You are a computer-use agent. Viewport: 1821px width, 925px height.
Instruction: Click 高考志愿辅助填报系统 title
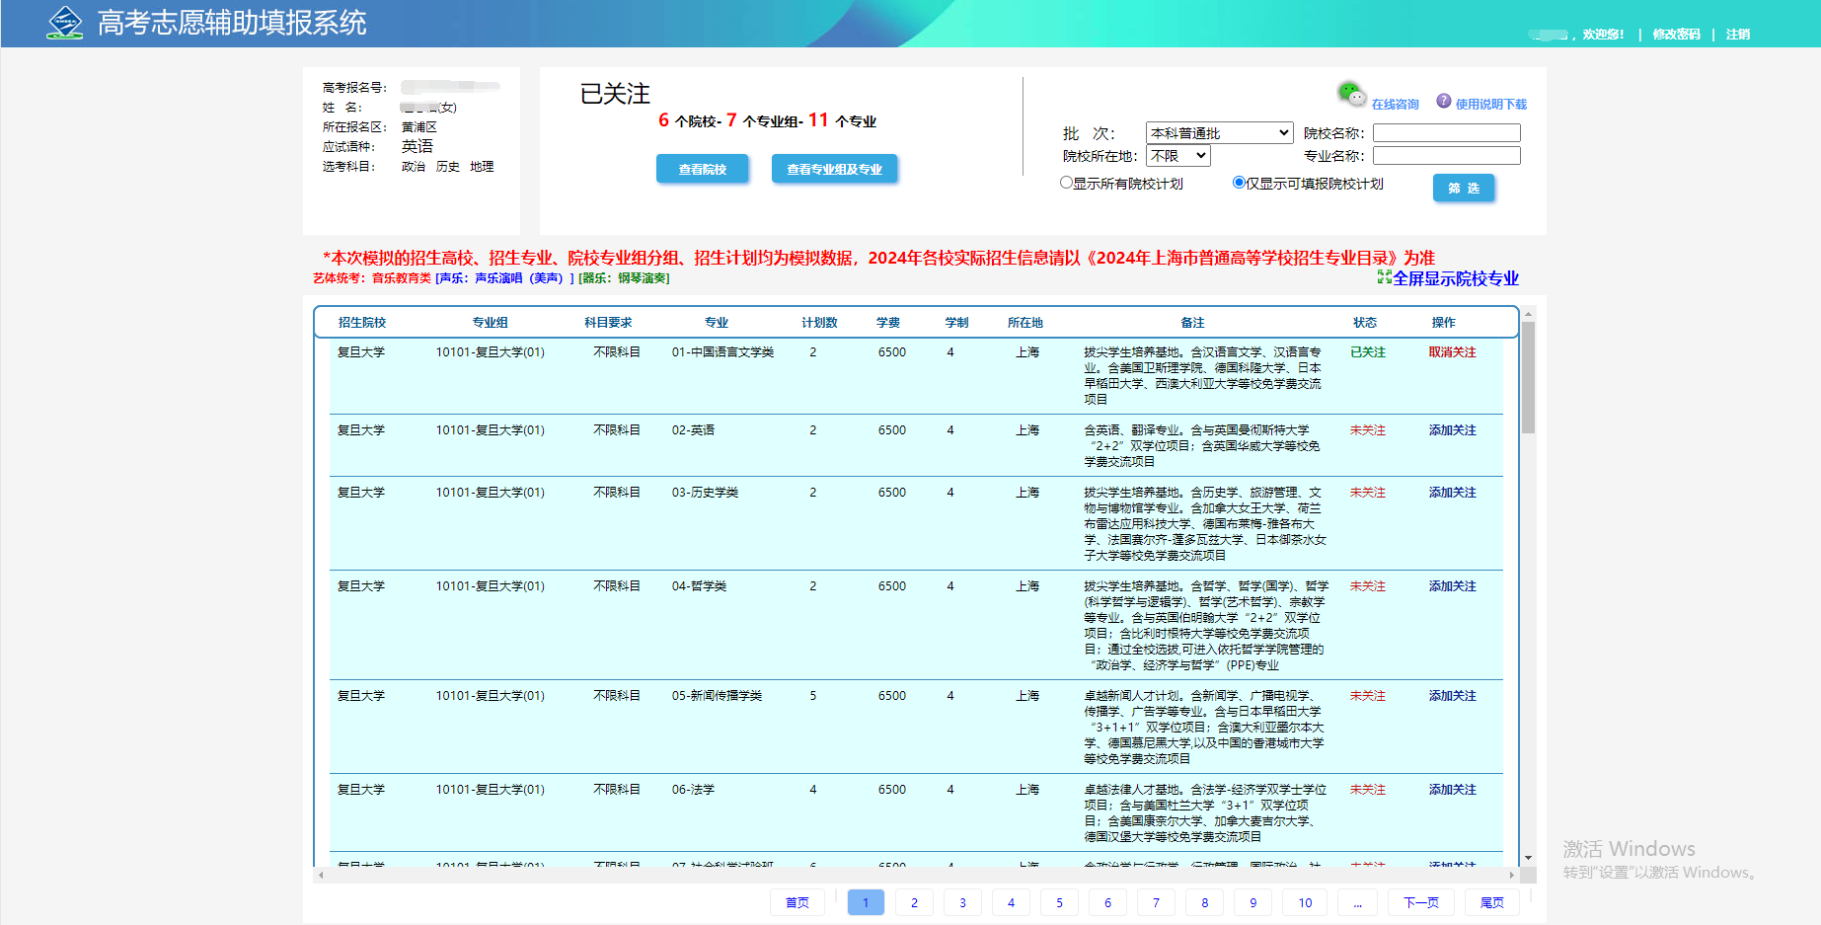(x=232, y=22)
